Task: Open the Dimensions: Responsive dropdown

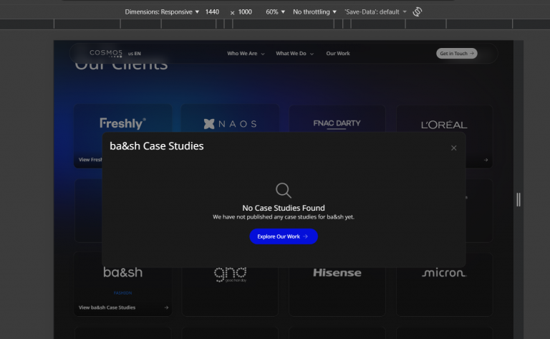Action: 162,12
